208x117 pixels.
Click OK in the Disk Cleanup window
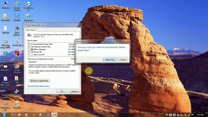(x=62, y=91)
